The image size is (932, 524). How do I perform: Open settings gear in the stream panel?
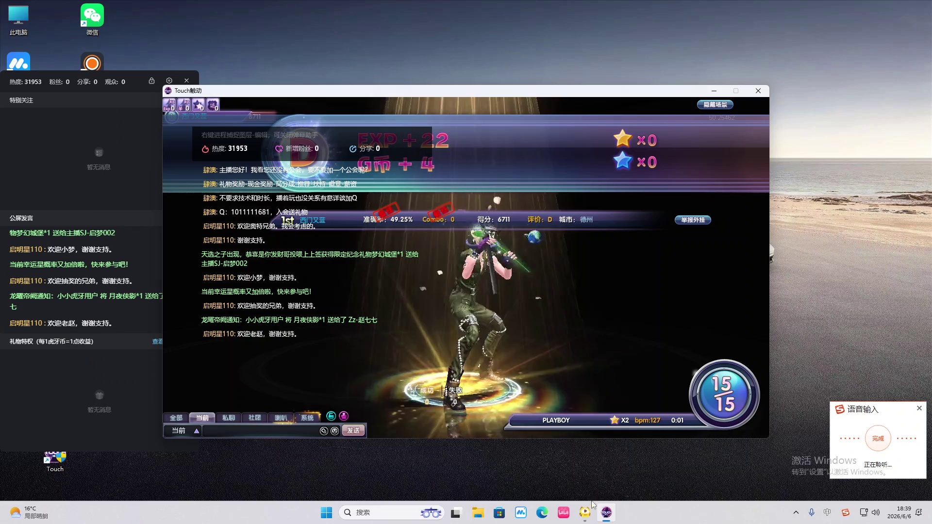(169, 81)
